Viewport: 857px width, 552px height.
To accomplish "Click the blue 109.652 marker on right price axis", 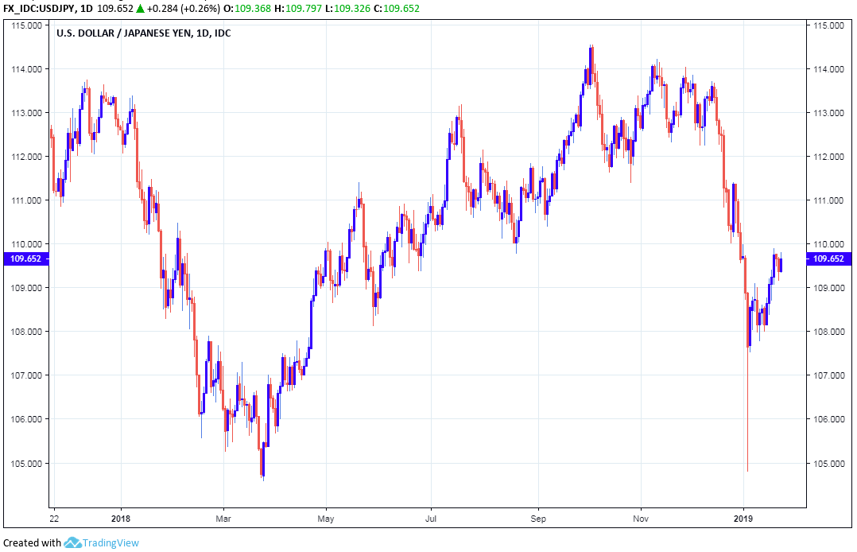I will point(828,259).
